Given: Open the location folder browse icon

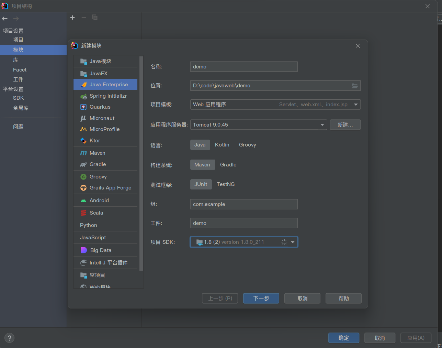Looking at the screenshot, I should [x=355, y=86].
